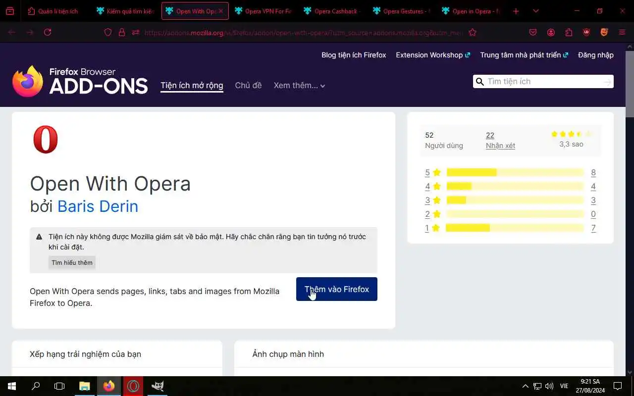
Task: Open the Firefox application menu
Action: point(622,32)
